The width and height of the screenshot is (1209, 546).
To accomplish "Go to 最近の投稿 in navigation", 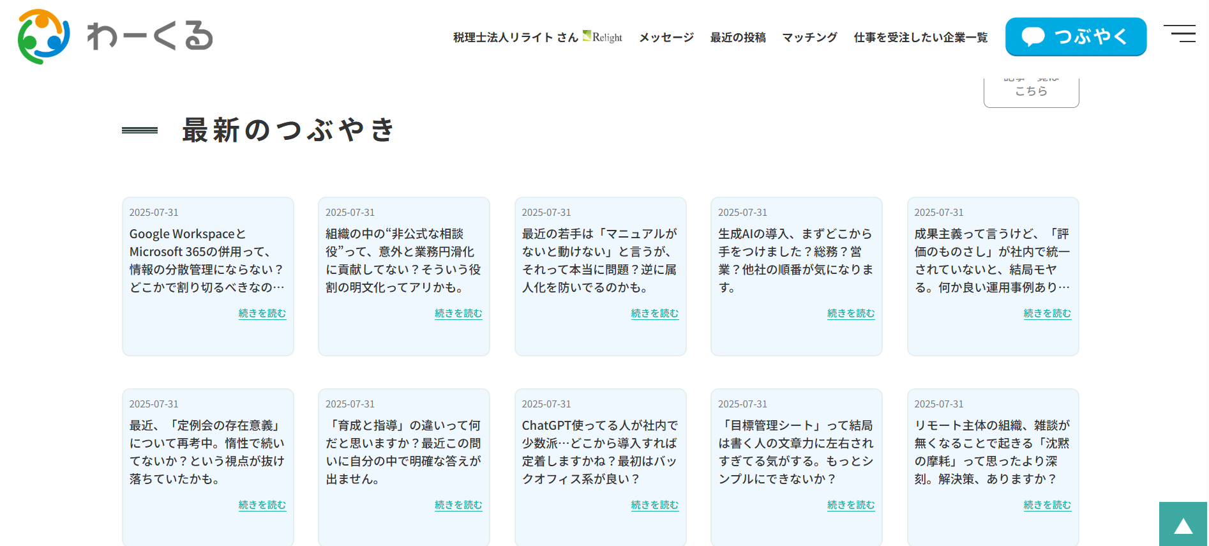I will [737, 38].
